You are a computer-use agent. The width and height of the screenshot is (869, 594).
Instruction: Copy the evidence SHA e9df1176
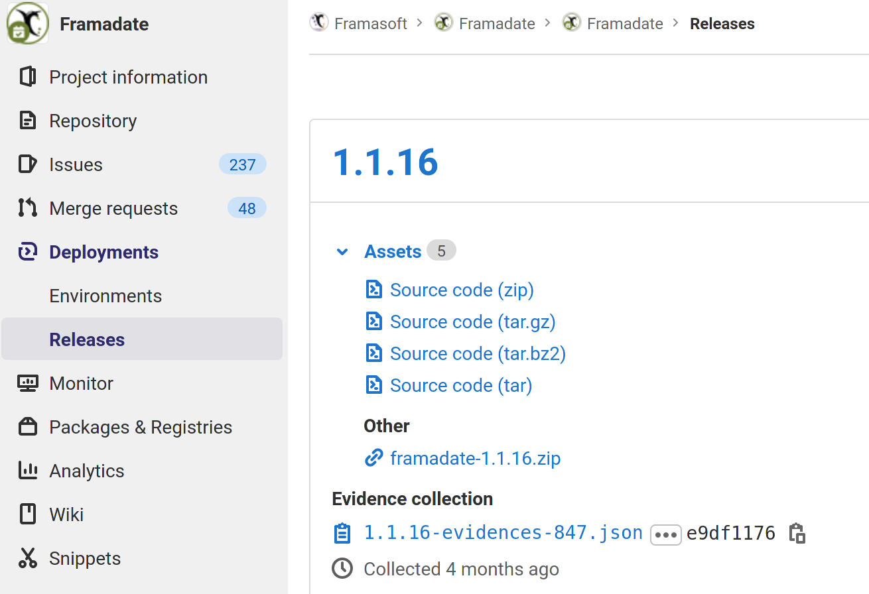(x=797, y=533)
